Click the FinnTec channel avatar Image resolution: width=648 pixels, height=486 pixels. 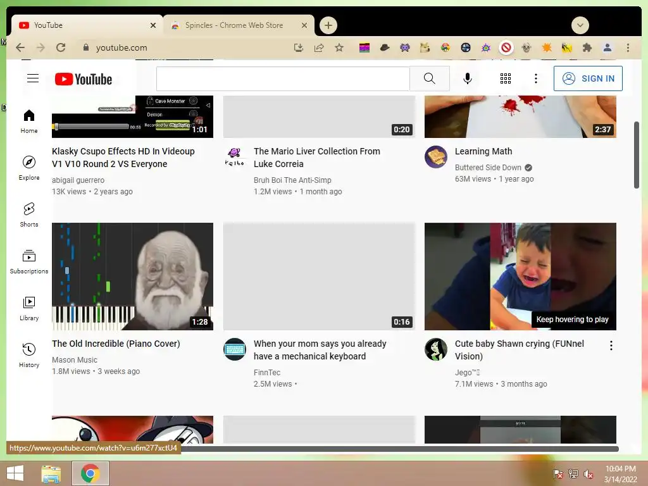[235, 349]
